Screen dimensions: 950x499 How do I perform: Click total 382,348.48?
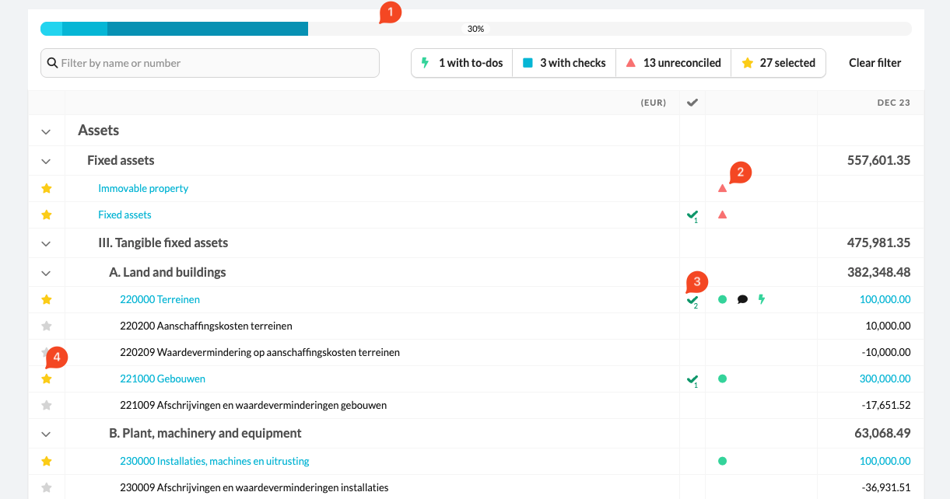878,272
